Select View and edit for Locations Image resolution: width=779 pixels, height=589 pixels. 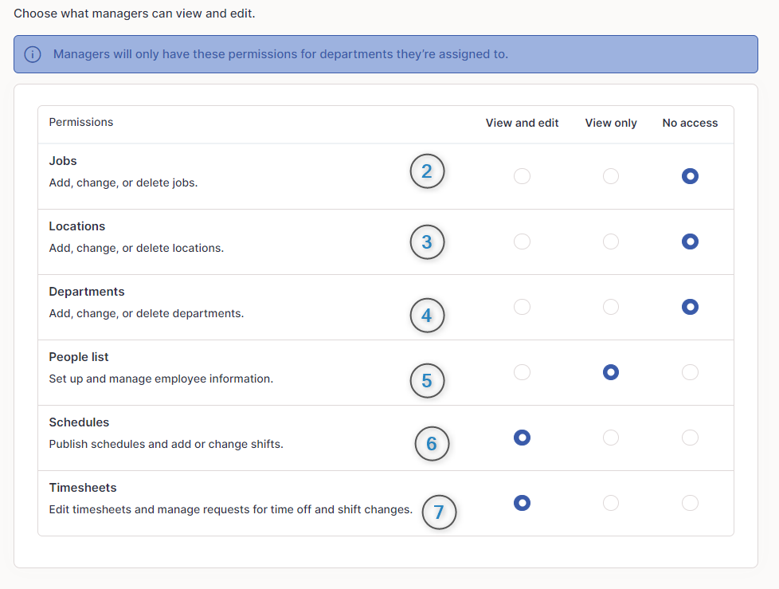[522, 241]
